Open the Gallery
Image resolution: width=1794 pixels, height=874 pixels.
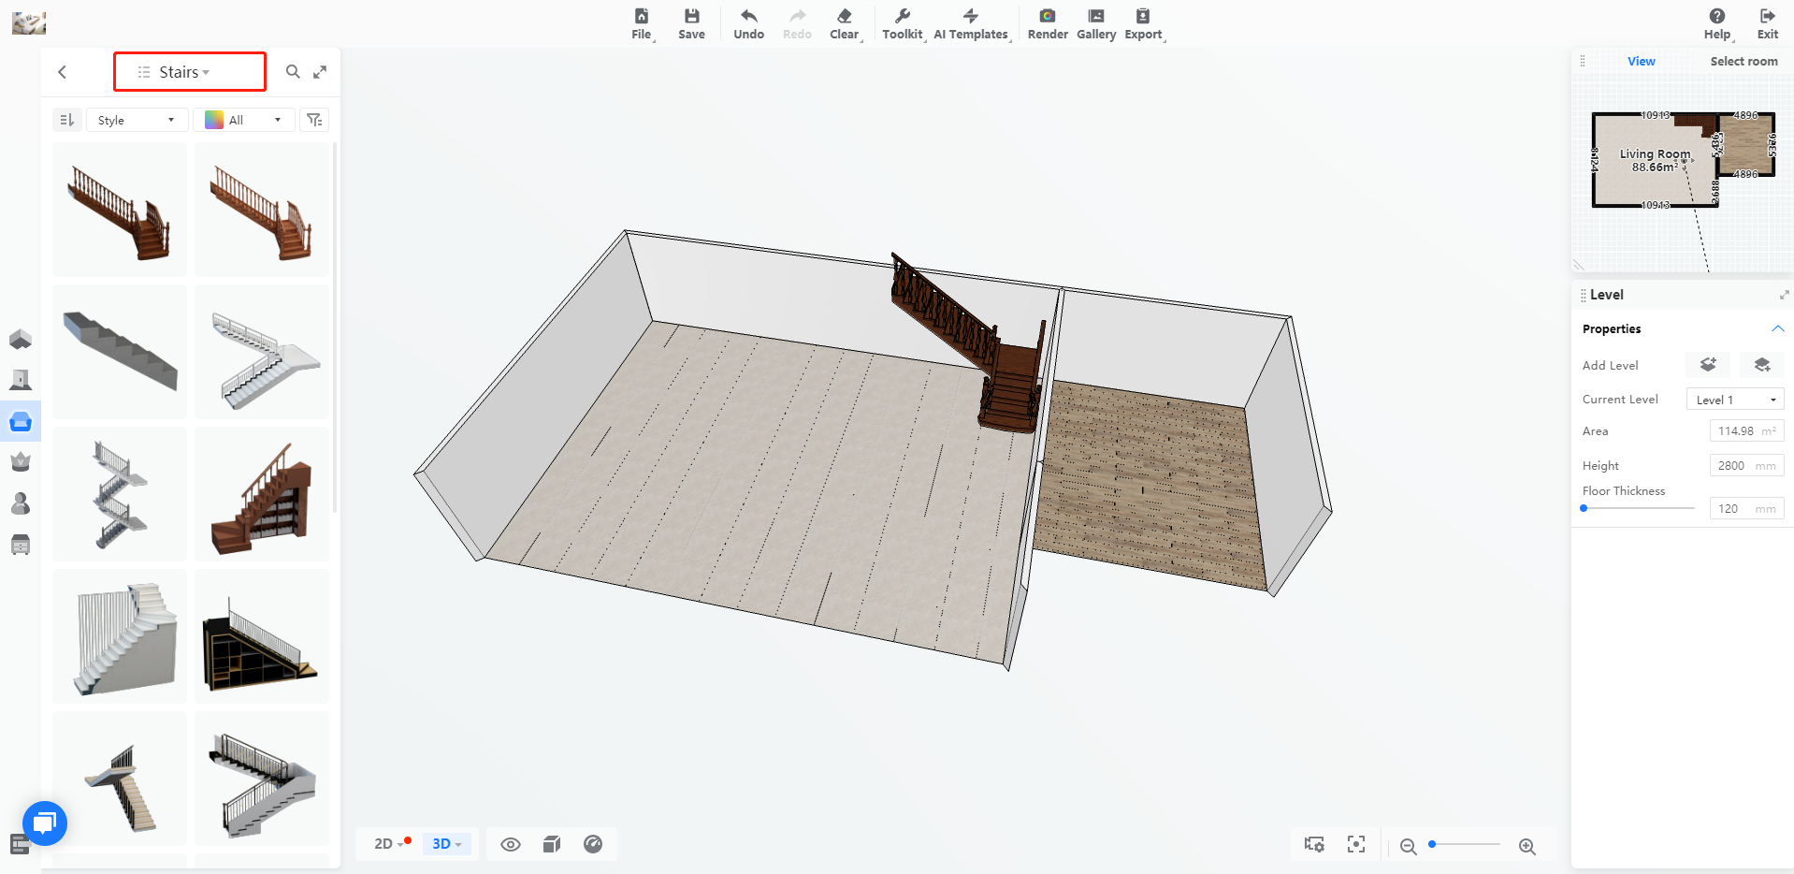pyautogui.click(x=1096, y=24)
